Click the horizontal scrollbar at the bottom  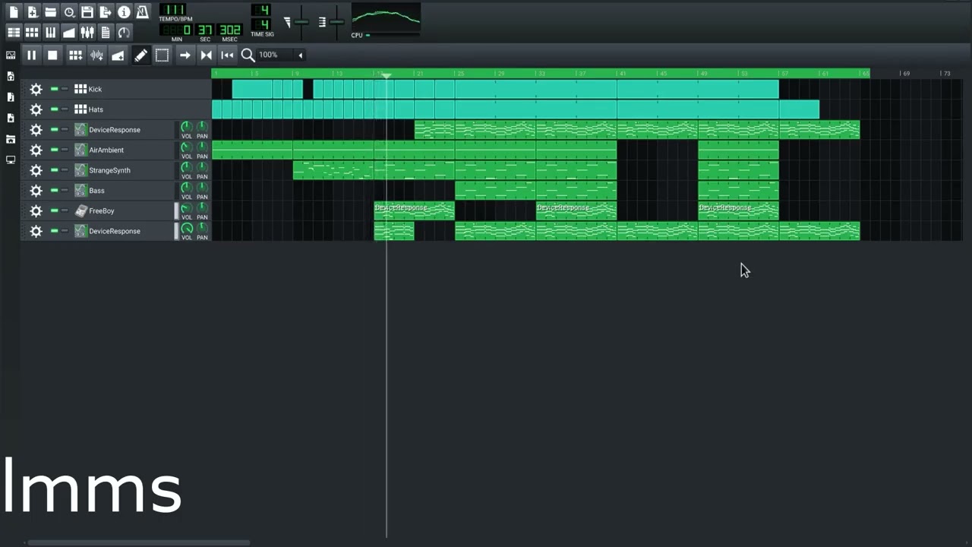[138, 542]
